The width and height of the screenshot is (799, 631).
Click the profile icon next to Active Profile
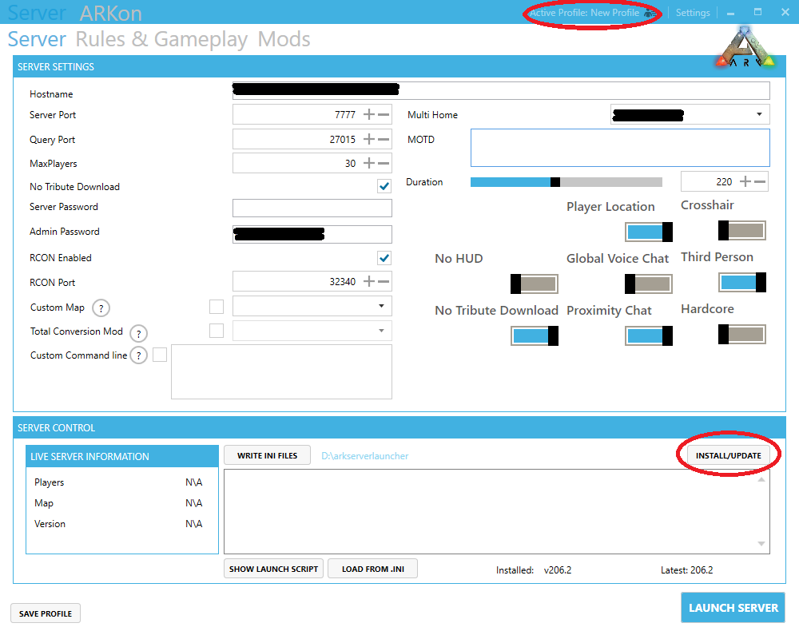650,14
